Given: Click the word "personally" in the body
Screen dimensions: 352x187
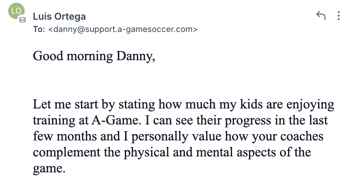Looking at the screenshot, I should click(x=160, y=137).
